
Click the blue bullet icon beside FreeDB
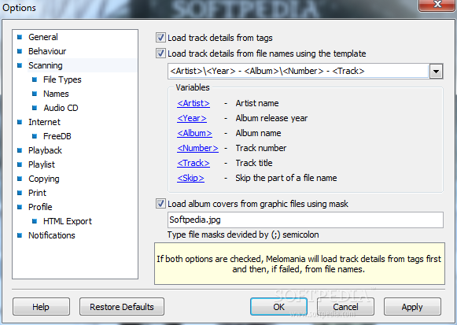tap(35, 136)
